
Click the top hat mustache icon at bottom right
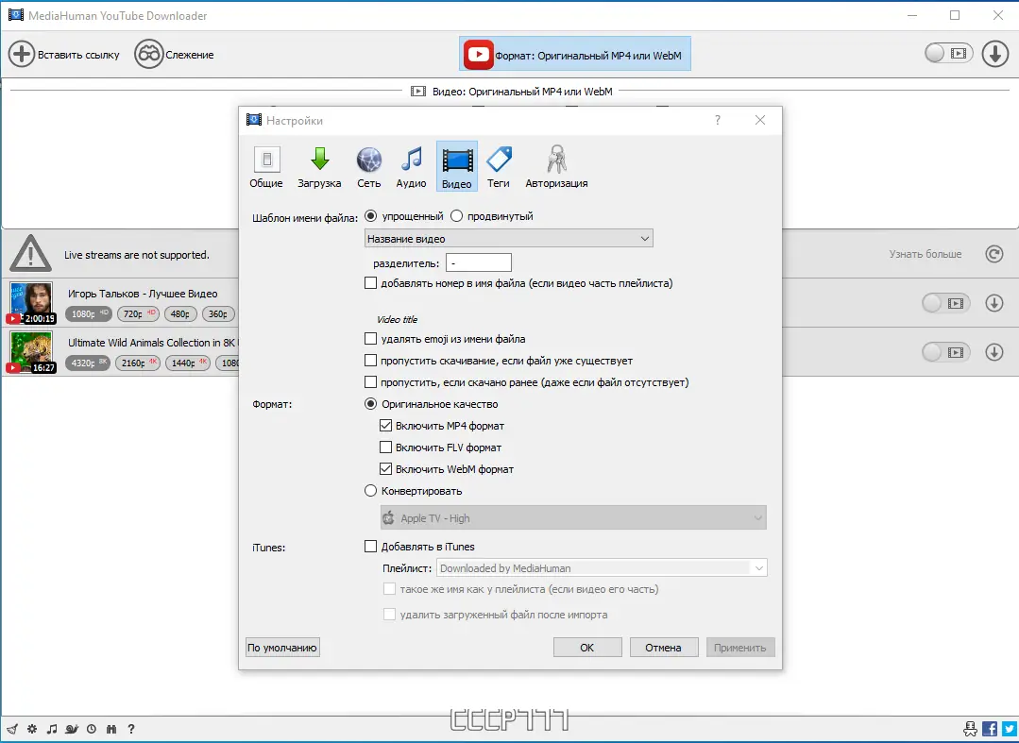click(970, 729)
